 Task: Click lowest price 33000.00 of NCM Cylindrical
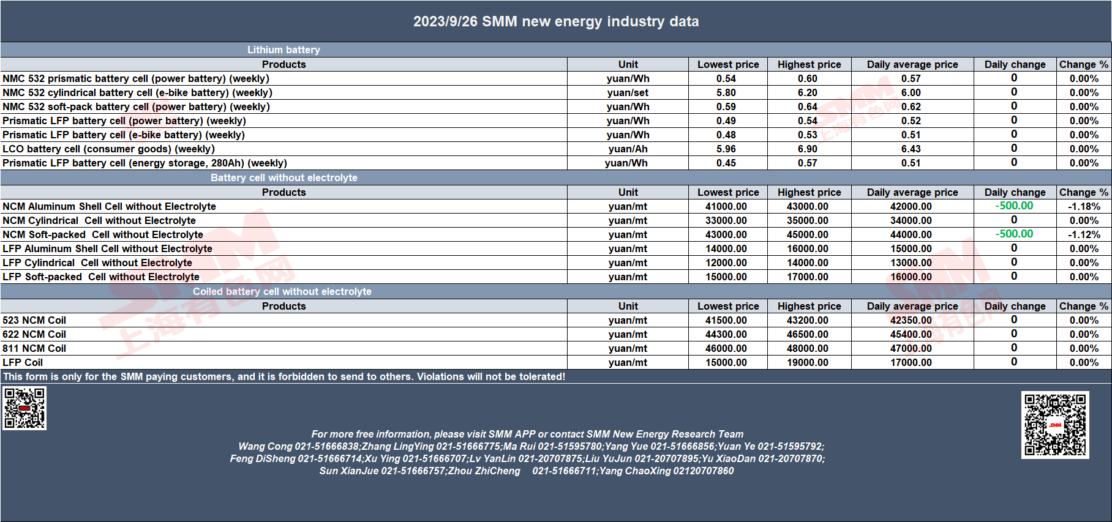[726, 220]
